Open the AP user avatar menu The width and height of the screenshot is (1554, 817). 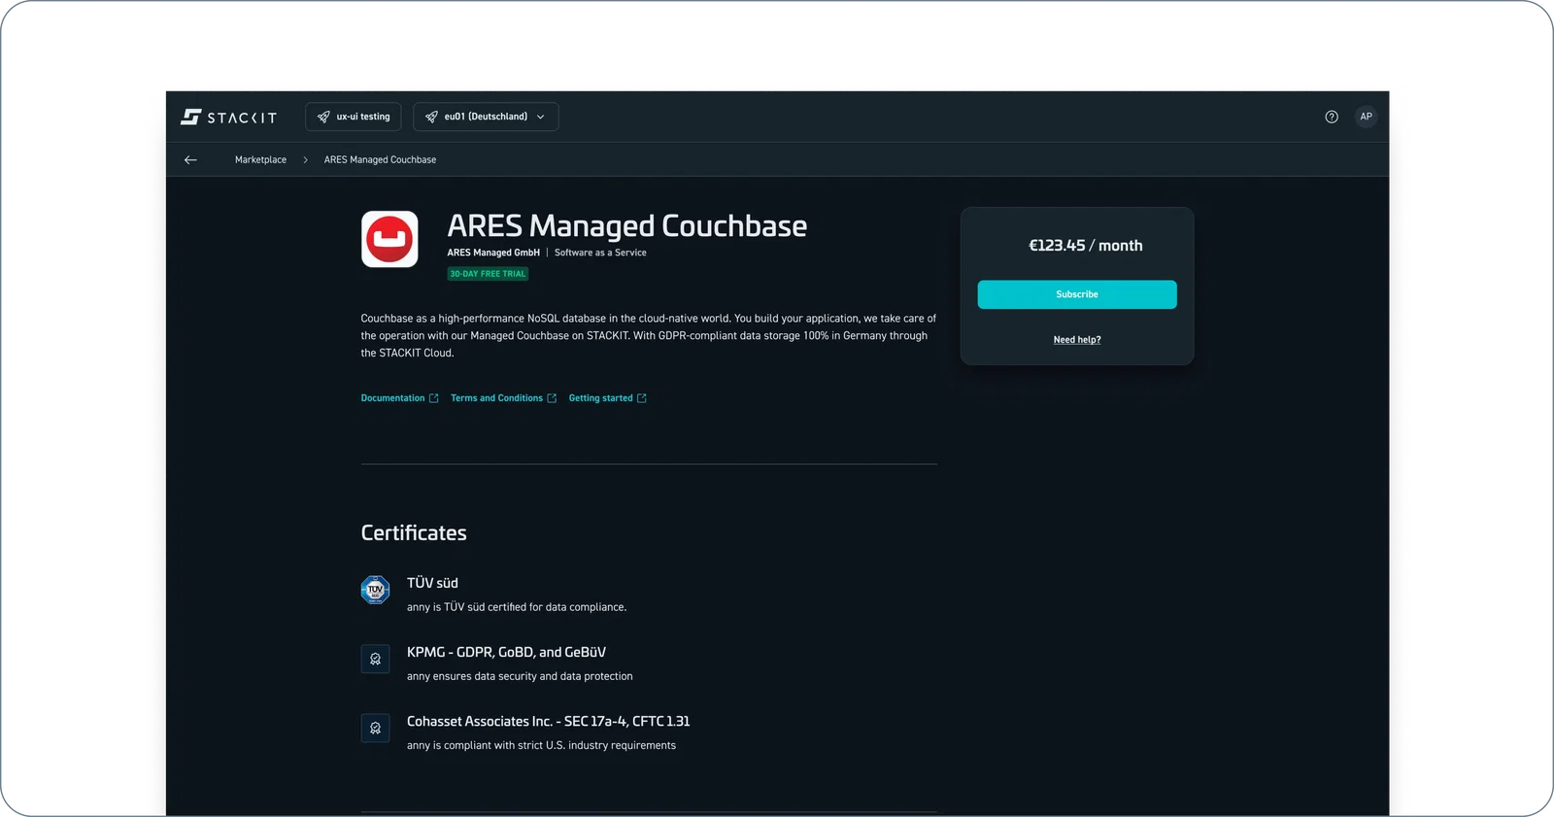tap(1366, 117)
